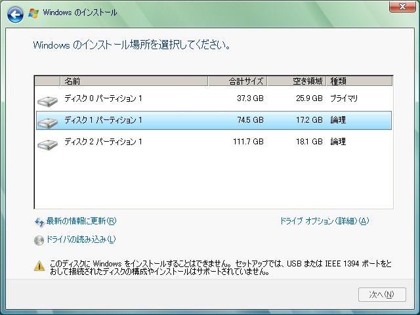420x315 pixels.
Task: Close the Windows のインストール window
Action: coord(398,7)
